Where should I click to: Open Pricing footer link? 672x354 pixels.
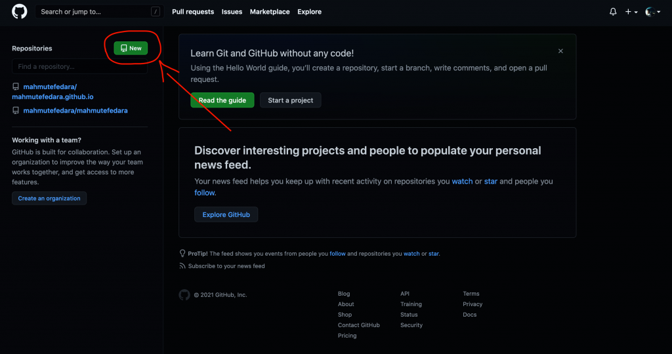tap(347, 336)
